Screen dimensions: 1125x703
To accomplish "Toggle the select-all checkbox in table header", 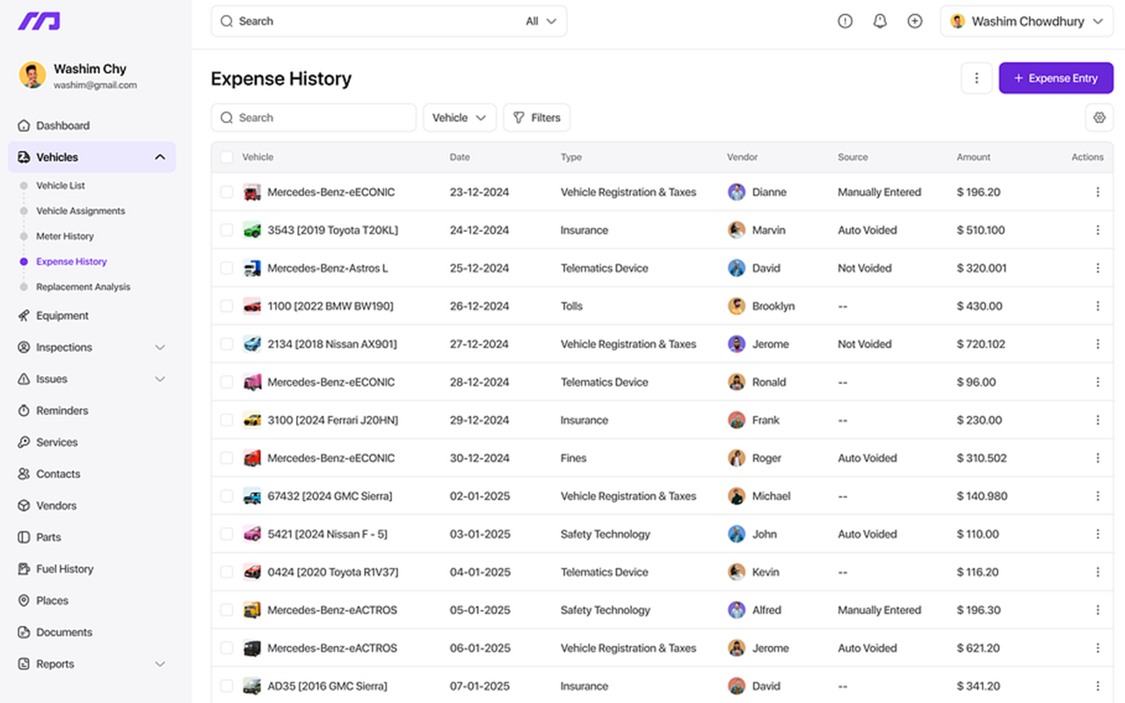I will (x=227, y=157).
